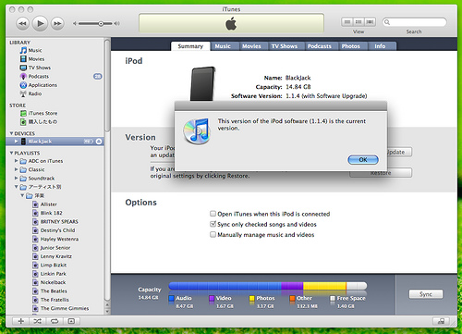This screenshot has width=462, height=334.
Task: Enable Open iTunes when this iPod is connected
Action: (x=213, y=214)
